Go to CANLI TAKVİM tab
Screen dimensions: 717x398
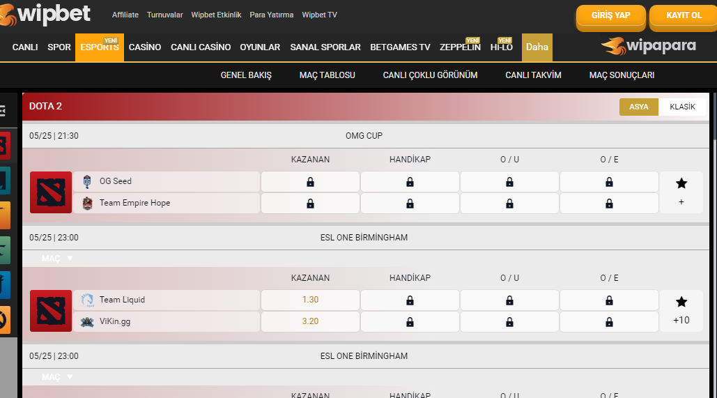[533, 75]
